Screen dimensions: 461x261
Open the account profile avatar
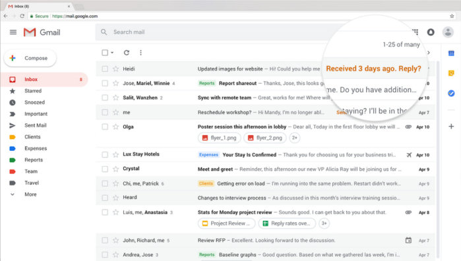pyautogui.click(x=448, y=32)
